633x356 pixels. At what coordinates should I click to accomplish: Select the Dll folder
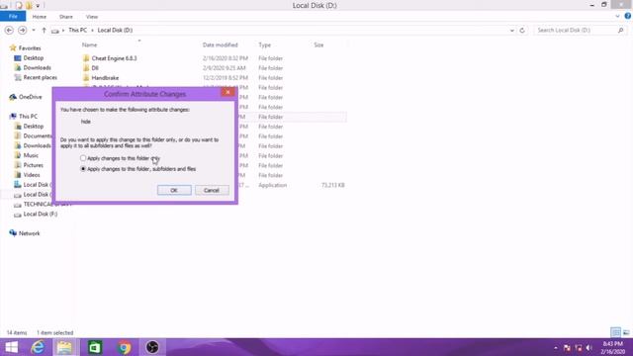[x=95, y=68]
